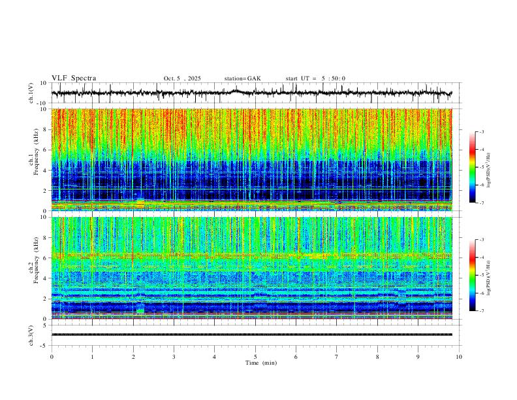This screenshot has height=400, width=517.
Task: Click the ch.2 'Frequency (kHz)' axis label
Action: [36, 260]
